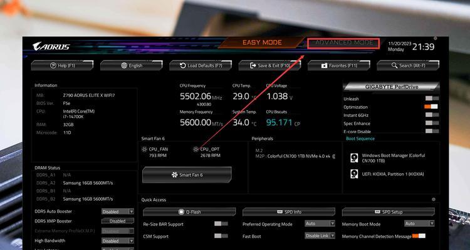This screenshot has width=470, height=250.
Task: Click the Load Defaults circular arrow icon
Action: [183, 65]
